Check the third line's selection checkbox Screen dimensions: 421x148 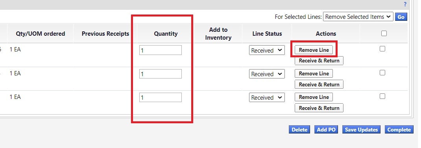click(x=382, y=96)
